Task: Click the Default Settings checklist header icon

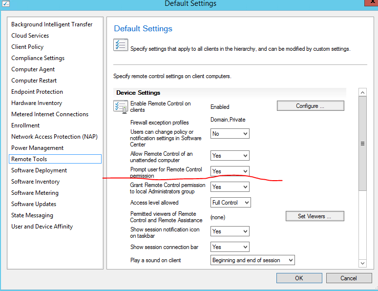Action: click(121, 45)
